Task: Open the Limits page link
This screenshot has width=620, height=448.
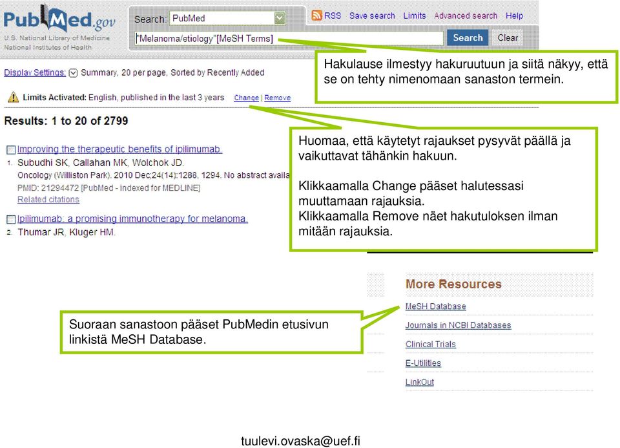Action: tap(415, 16)
